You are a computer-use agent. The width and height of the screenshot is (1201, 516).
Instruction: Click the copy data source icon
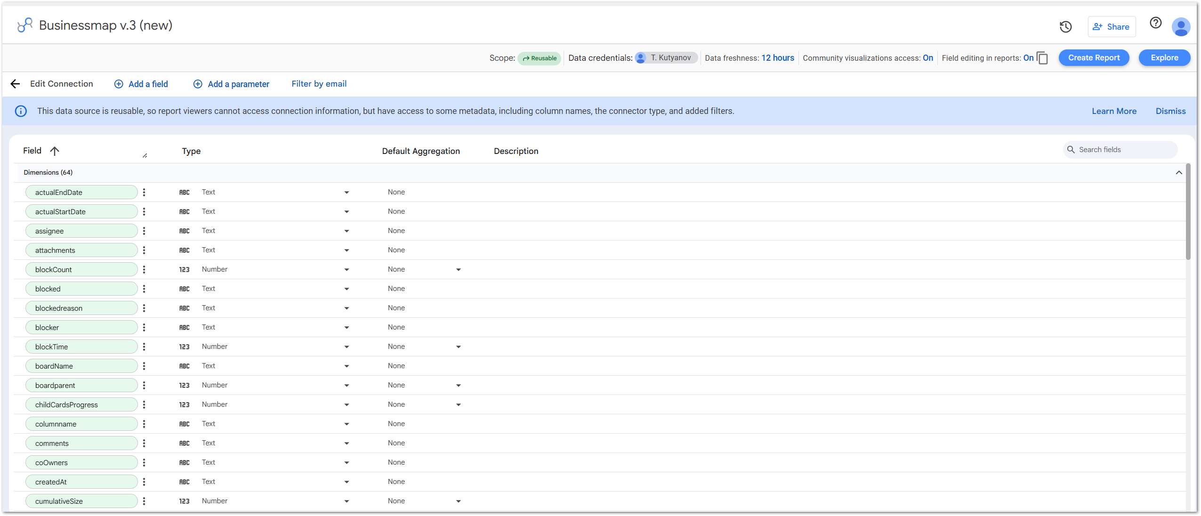(1042, 58)
